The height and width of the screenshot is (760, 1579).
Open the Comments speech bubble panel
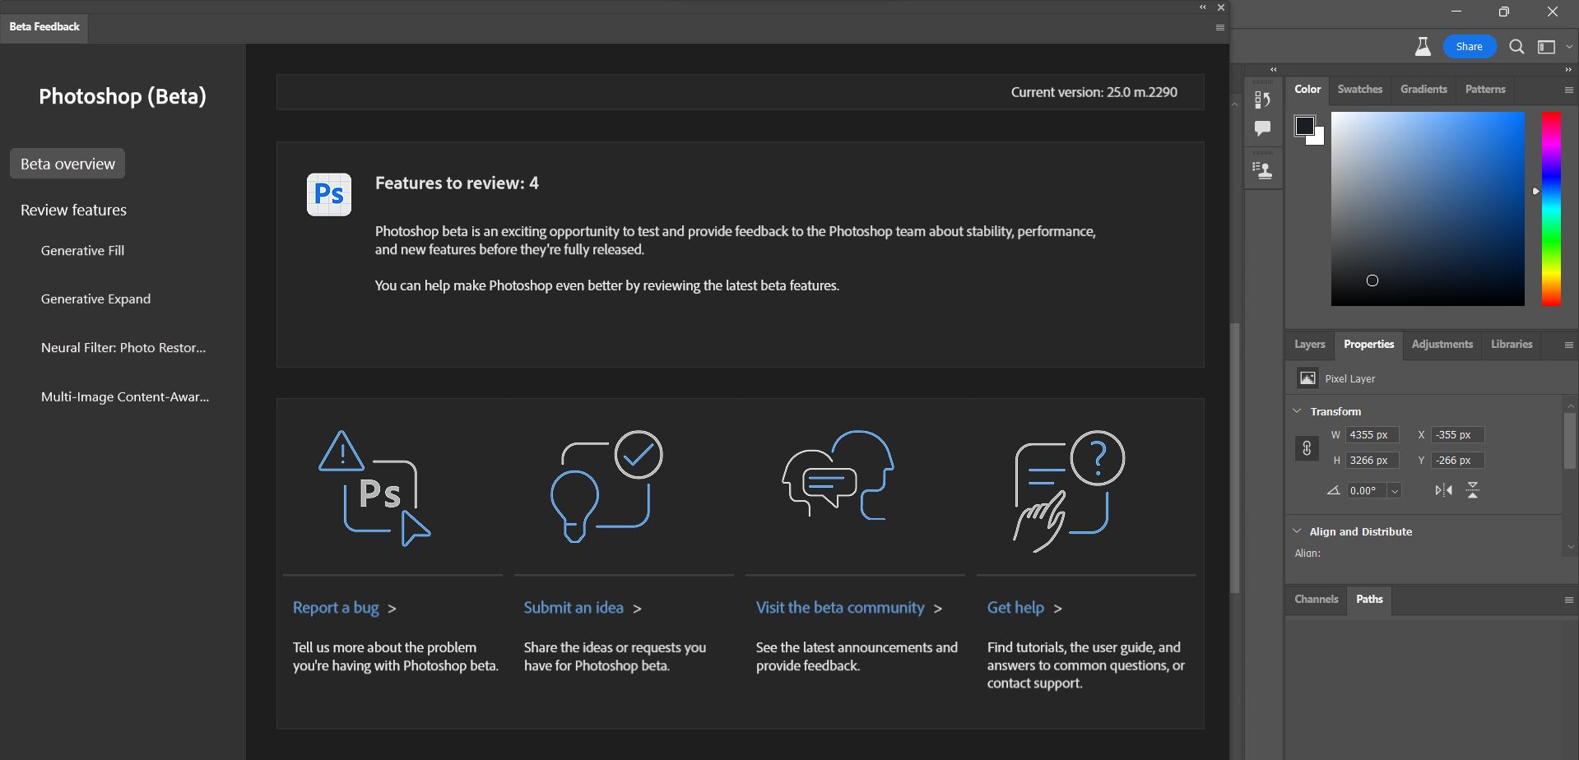point(1262,128)
